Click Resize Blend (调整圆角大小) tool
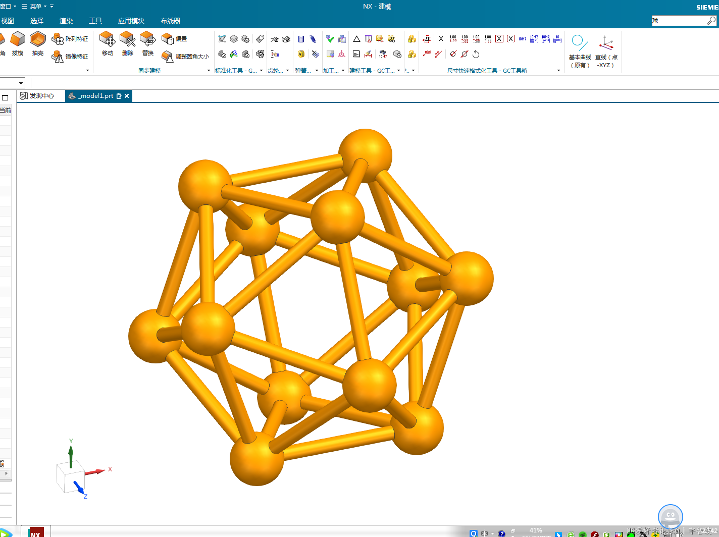Image resolution: width=719 pixels, height=537 pixels. click(185, 57)
